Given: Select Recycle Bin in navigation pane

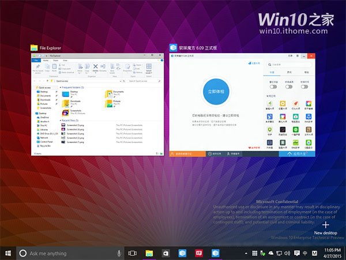Looking at the screenshot, I should point(43,146).
